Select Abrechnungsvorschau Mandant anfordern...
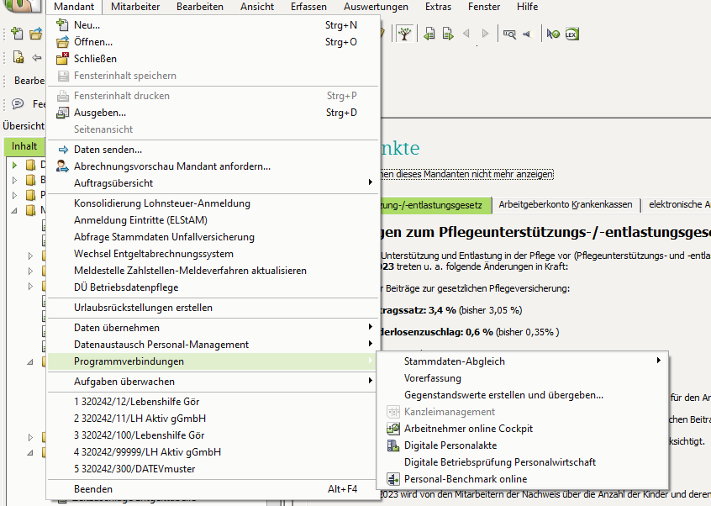The height and width of the screenshot is (506, 711). 213,166
